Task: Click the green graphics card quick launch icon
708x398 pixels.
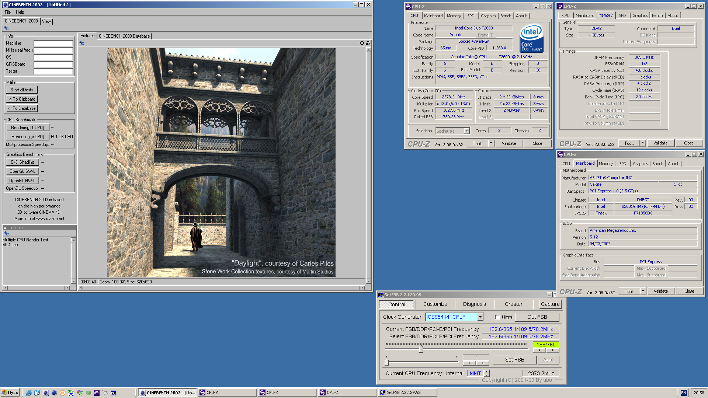Action: point(88,393)
